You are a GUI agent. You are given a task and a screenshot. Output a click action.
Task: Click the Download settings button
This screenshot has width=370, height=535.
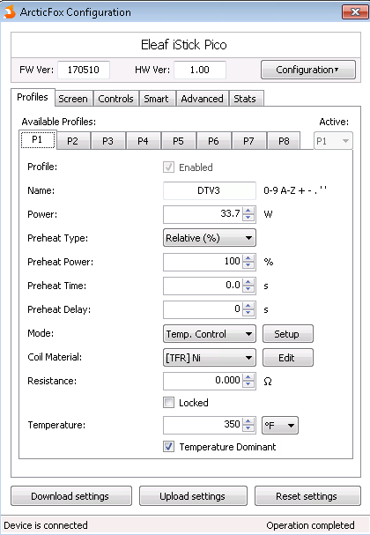pos(71,496)
